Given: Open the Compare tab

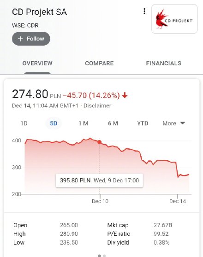Looking at the screenshot, I should (99, 63).
